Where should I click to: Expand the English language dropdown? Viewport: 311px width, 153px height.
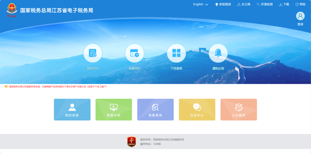click(201, 4)
